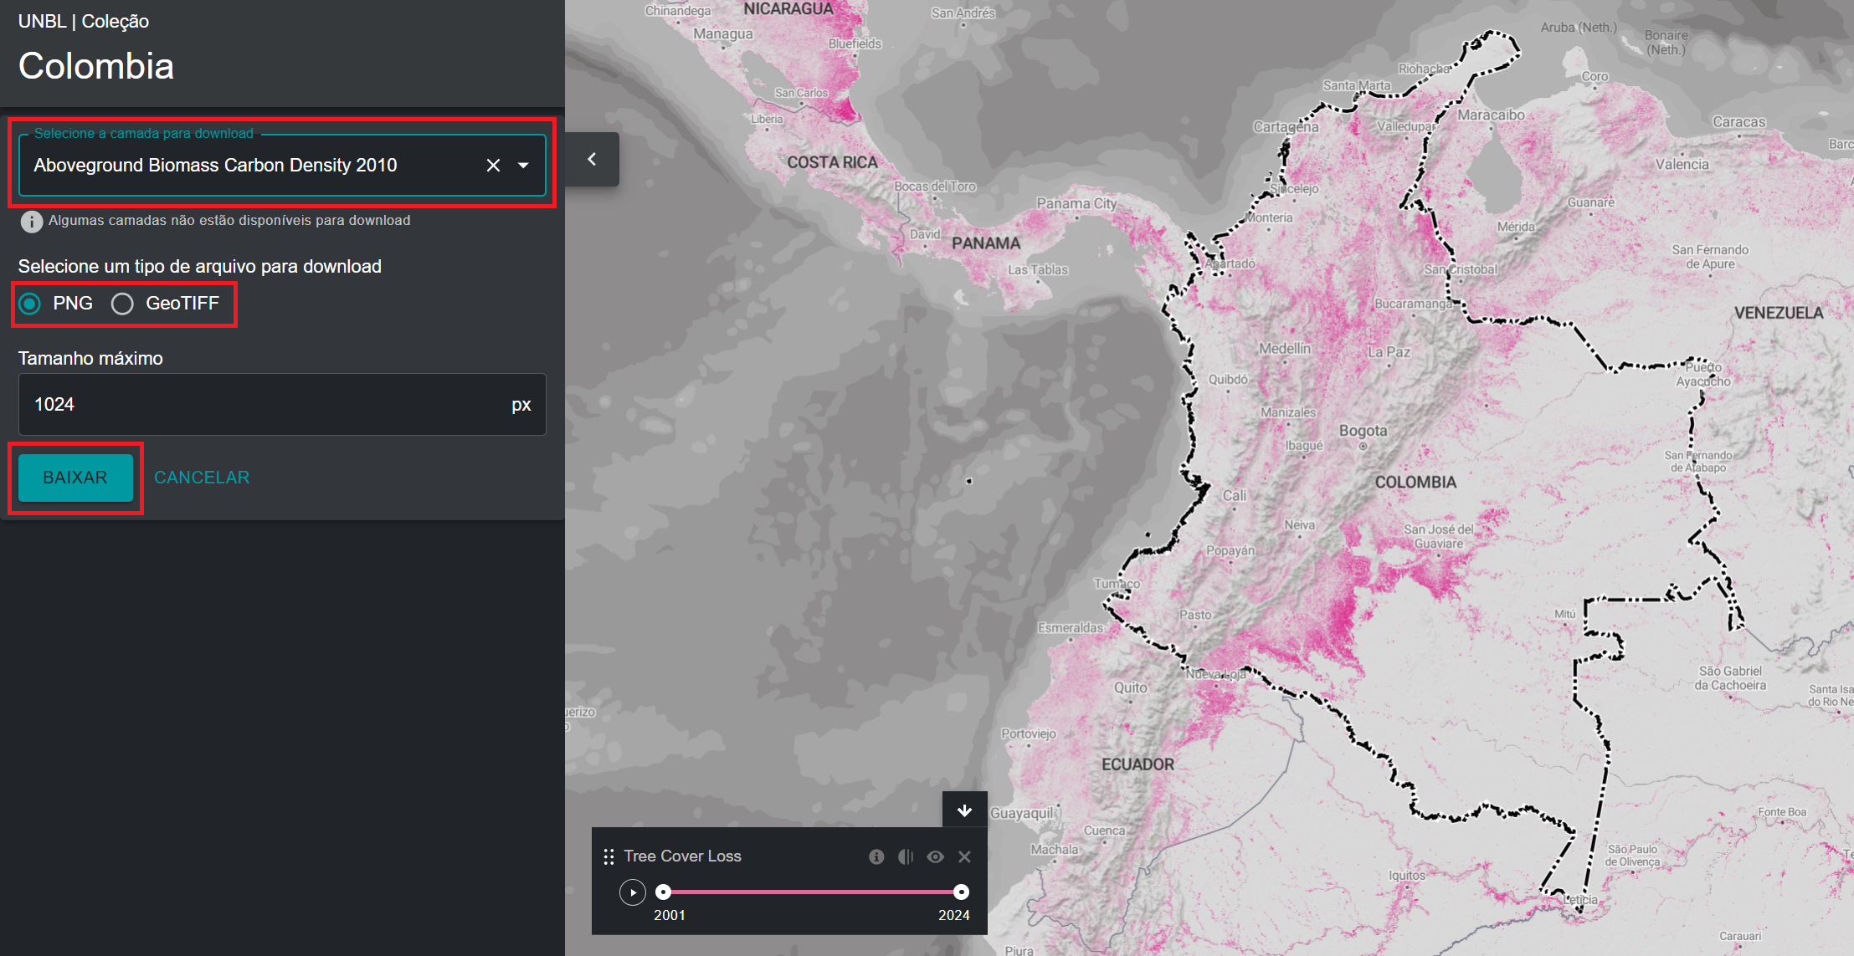
Task: Open Tree Cover Loss layer info
Action: 876,856
